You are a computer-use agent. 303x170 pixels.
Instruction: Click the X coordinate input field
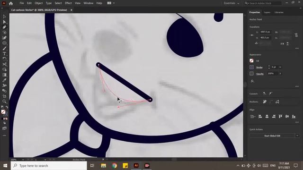[265, 32]
